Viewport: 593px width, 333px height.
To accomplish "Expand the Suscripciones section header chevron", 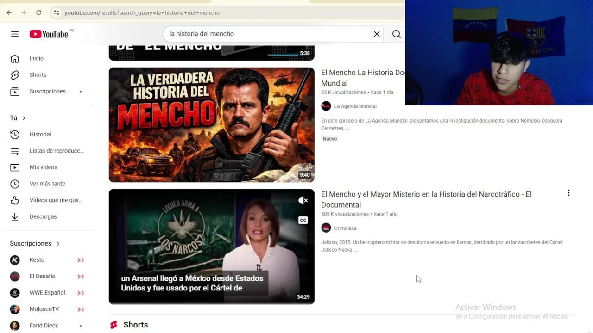I will [x=58, y=243].
